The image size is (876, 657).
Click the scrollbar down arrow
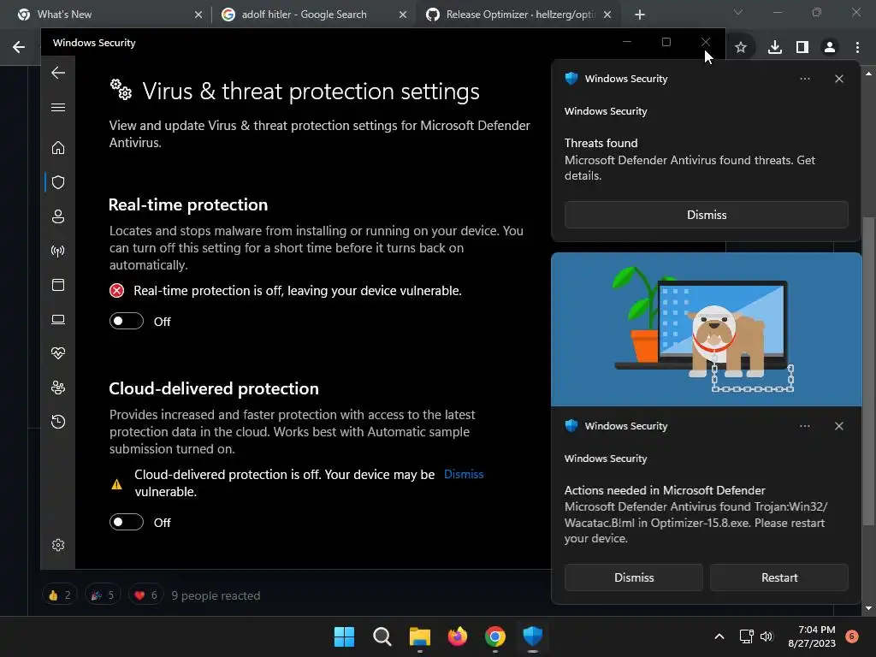[868, 608]
